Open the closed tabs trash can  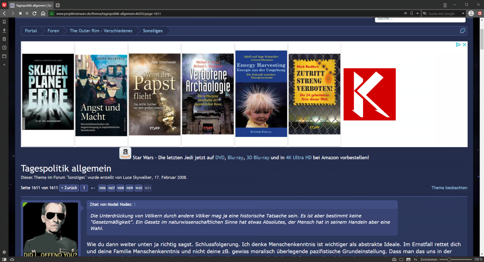445,5
